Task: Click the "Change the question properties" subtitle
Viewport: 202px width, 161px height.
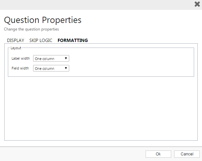Action: click(31, 29)
